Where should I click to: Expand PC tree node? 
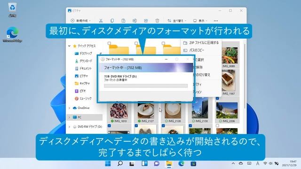[69, 117]
